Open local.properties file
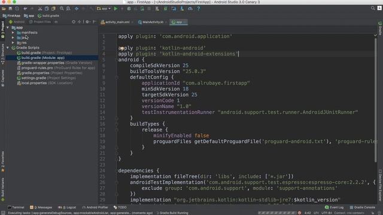The image size is (383, 215). (45, 83)
